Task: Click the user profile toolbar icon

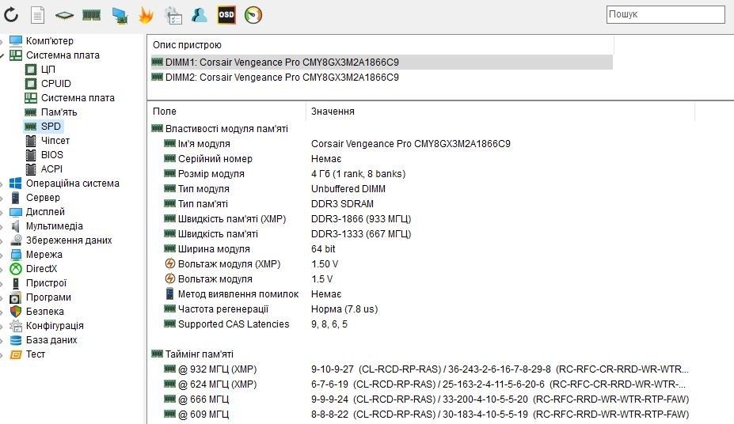Action: 200,15
